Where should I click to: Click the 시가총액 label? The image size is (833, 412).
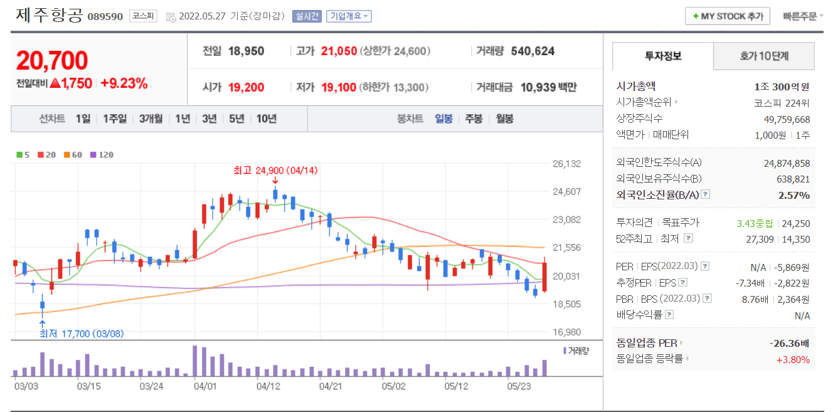[x=635, y=87]
